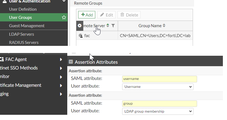Click the FAC Agent menu icon
The image size is (227, 120).
(x=2, y=59)
